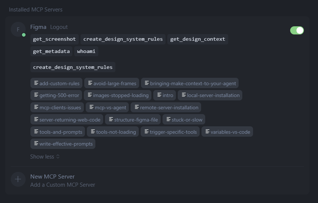Collapse the list with Show less
Viewport: 318px width, 203px height.
[x=45, y=157]
